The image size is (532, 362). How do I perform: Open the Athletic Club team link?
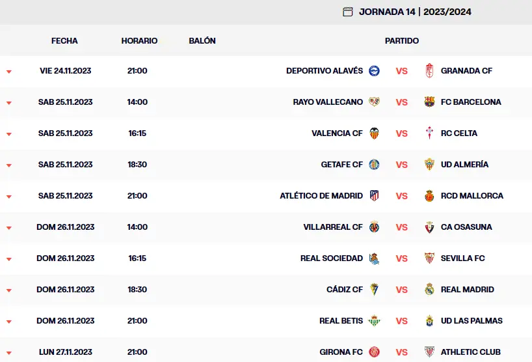click(x=471, y=352)
